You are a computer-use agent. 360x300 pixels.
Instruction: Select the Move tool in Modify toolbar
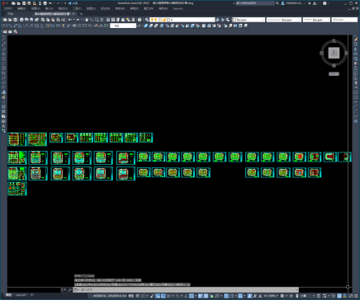click(x=355, y=63)
